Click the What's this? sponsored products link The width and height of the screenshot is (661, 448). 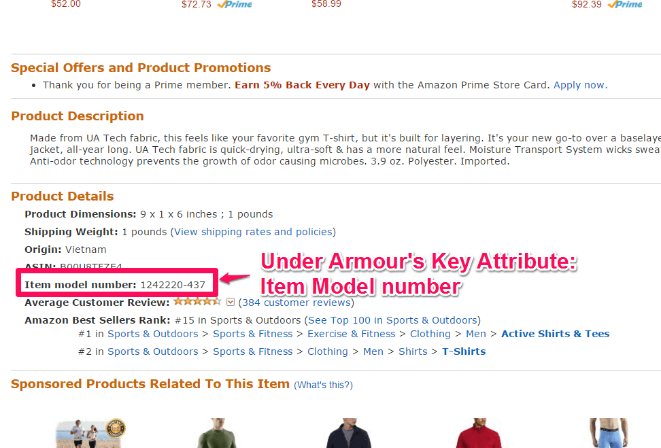(323, 385)
